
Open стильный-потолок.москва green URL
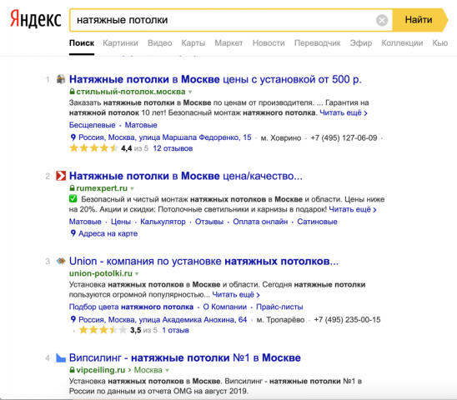[x=131, y=92]
